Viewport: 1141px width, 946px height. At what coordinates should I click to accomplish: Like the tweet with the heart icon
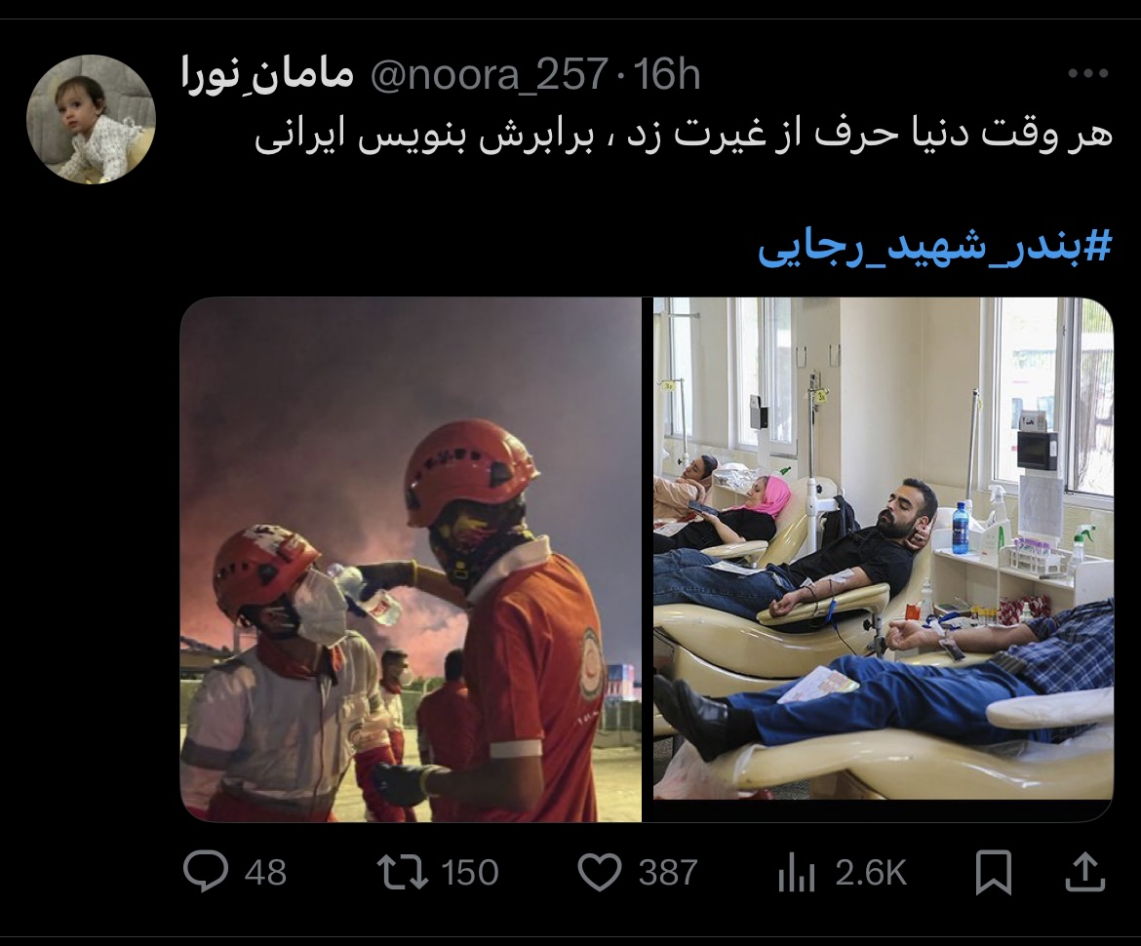(x=599, y=872)
